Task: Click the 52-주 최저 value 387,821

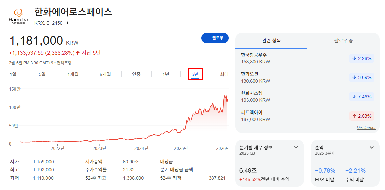Action: pos(217,178)
